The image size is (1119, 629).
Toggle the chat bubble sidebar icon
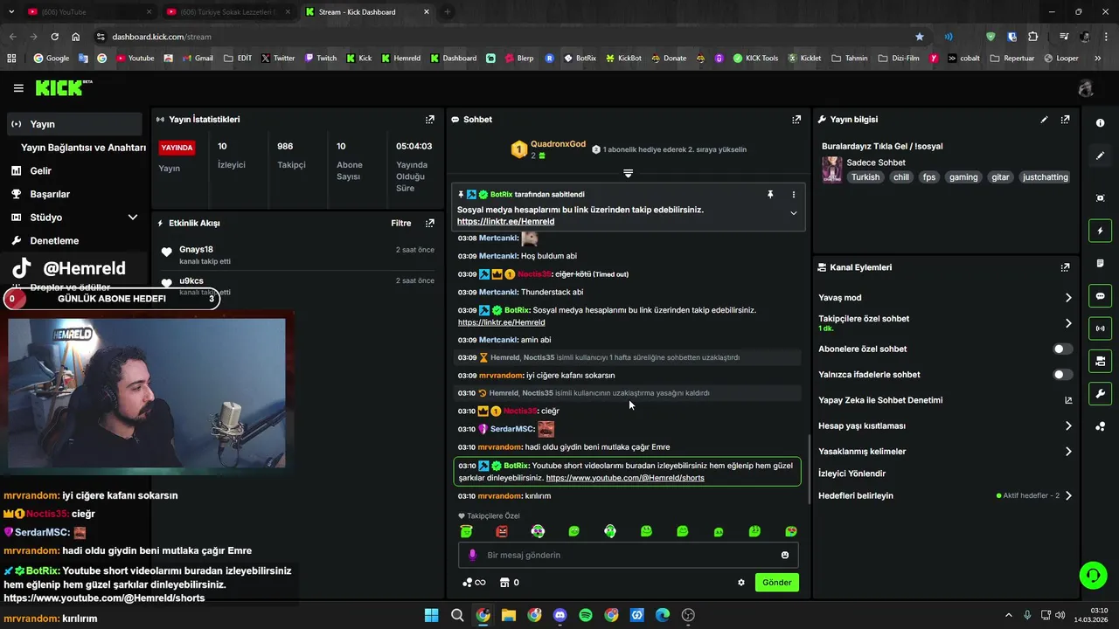(x=1100, y=296)
